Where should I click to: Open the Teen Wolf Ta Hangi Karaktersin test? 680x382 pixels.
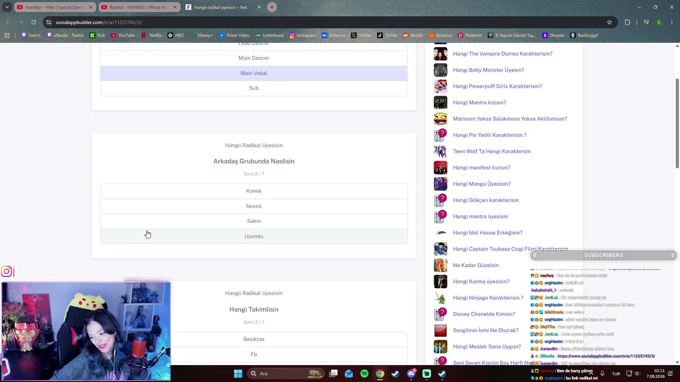coord(491,151)
